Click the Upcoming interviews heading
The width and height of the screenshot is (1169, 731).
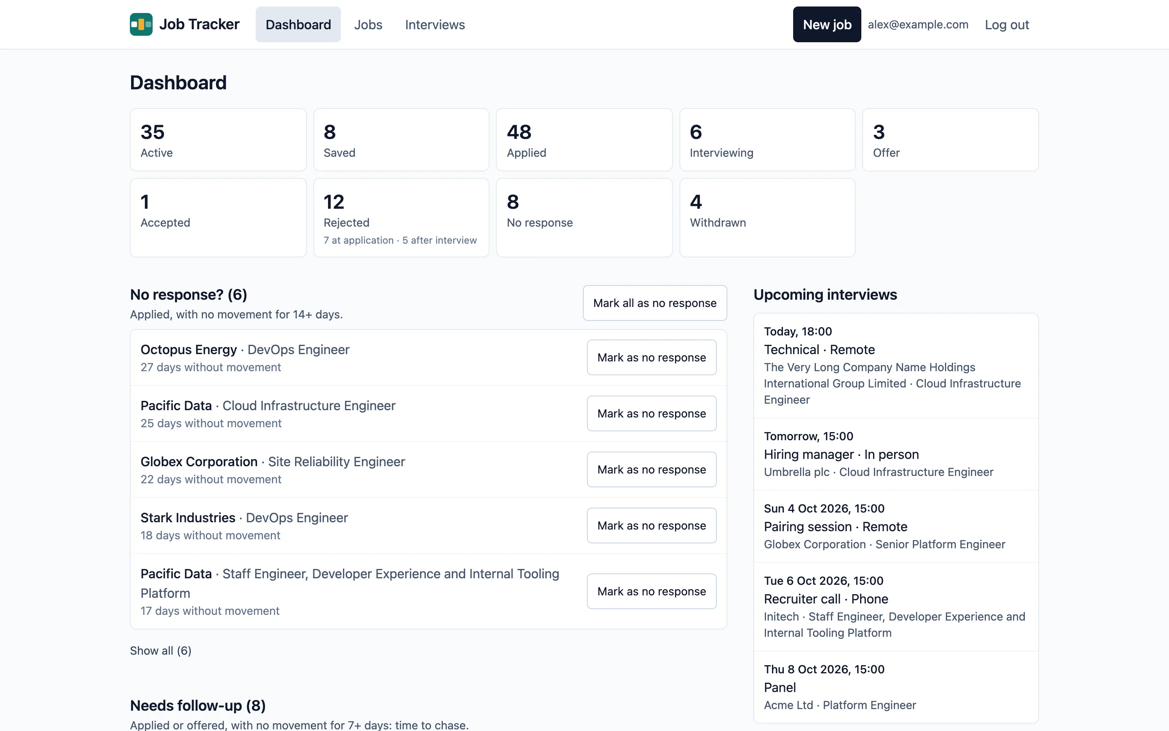click(825, 294)
